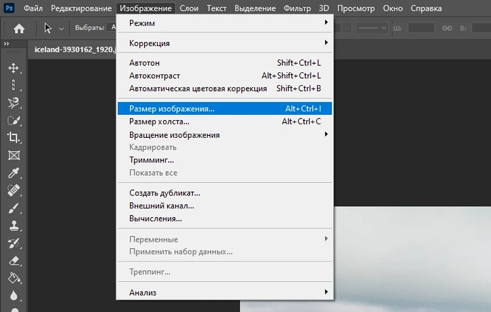Image resolution: width=491 pixels, height=312 pixels.
Task: Toggle the width-height link icon
Action: (x=447, y=28)
